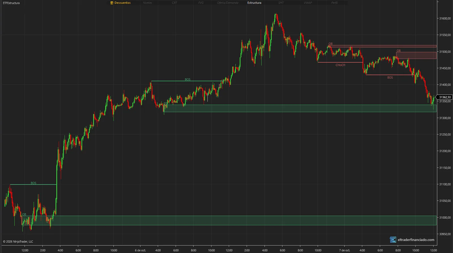Viewport: 453px width, 253px height.
Task: Click the gift icon beside Descuentos
Action: tap(112, 3)
